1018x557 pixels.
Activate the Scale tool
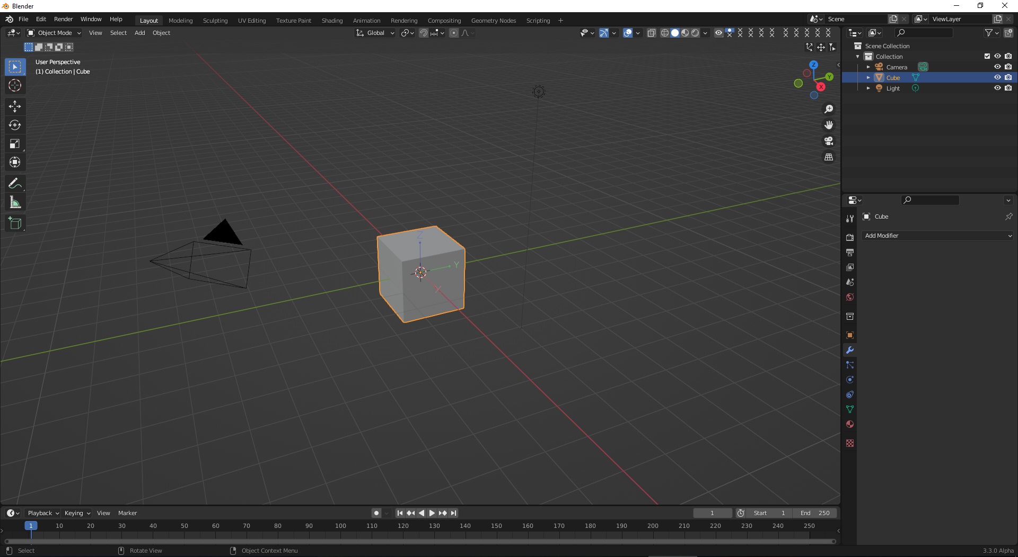click(15, 143)
